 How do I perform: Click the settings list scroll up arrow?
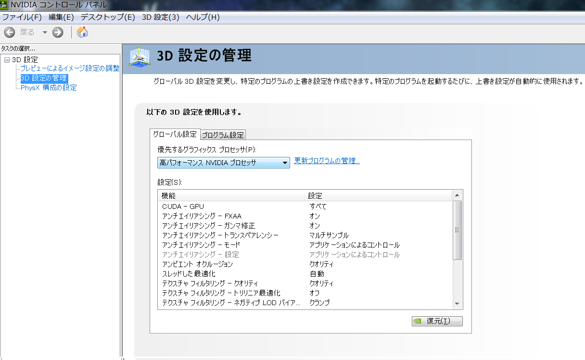coord(458,195)
